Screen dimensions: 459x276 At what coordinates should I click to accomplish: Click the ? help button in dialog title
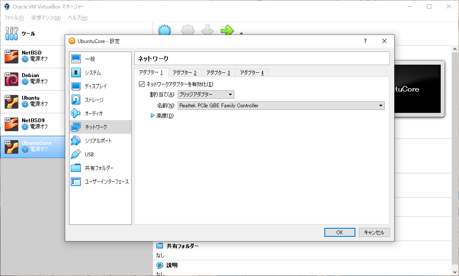[365, 41]
